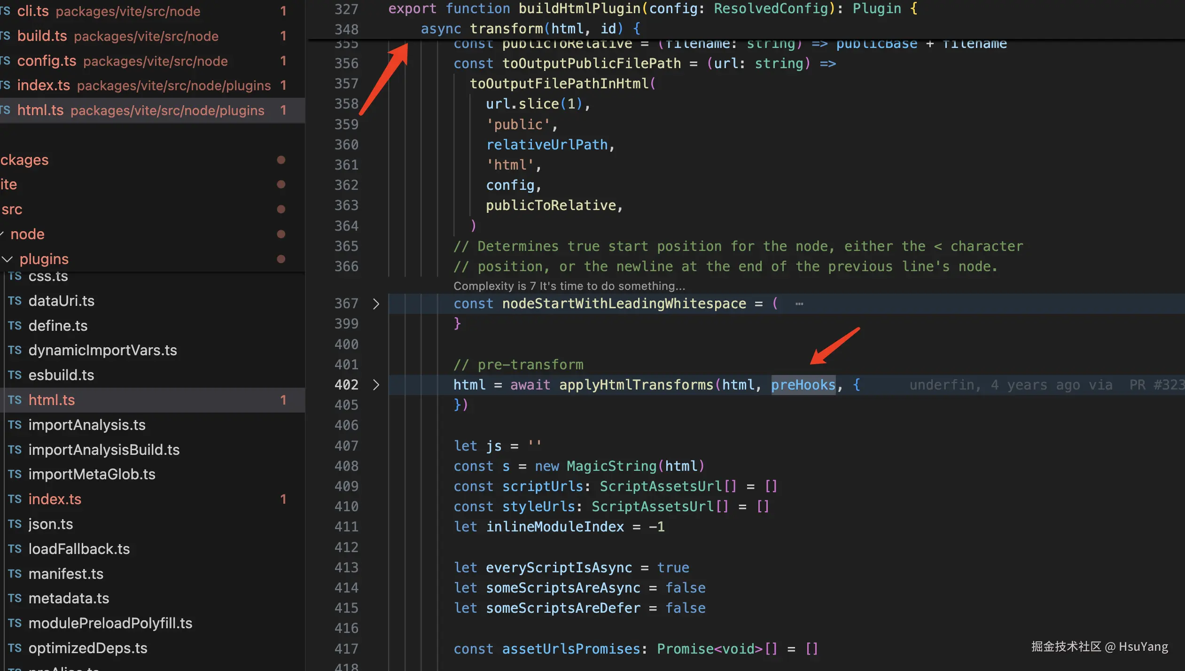Image resolution: width=1185 pixels, height=671 pixels.
Task: Select index.ts in the plugins folder
Action: [55, 499]
